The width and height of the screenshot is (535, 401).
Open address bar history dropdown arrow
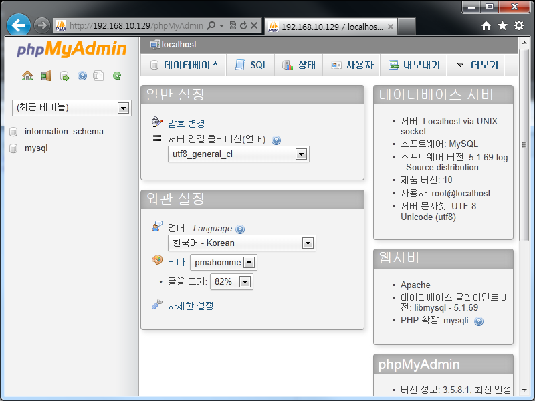(x=221, y=26)
